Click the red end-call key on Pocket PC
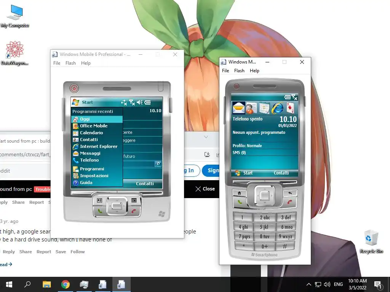This screenshot has height=292, width=390. (134, 211)
